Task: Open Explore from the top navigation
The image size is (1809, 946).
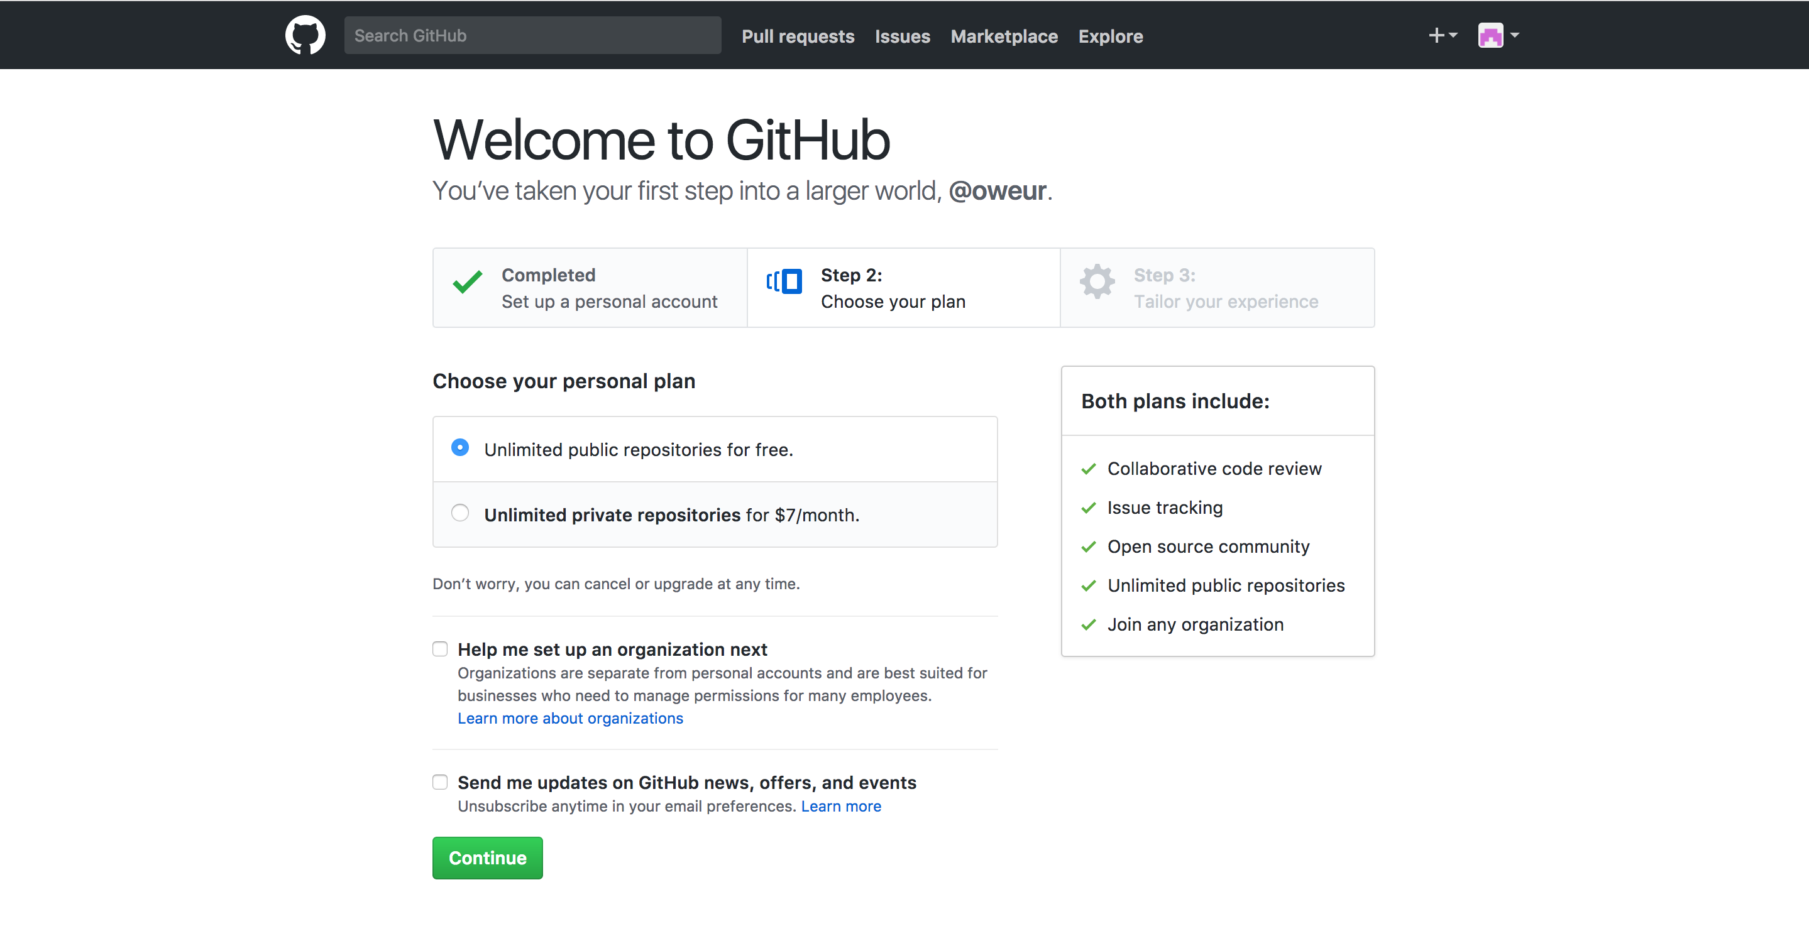Action: point(1111,36)
